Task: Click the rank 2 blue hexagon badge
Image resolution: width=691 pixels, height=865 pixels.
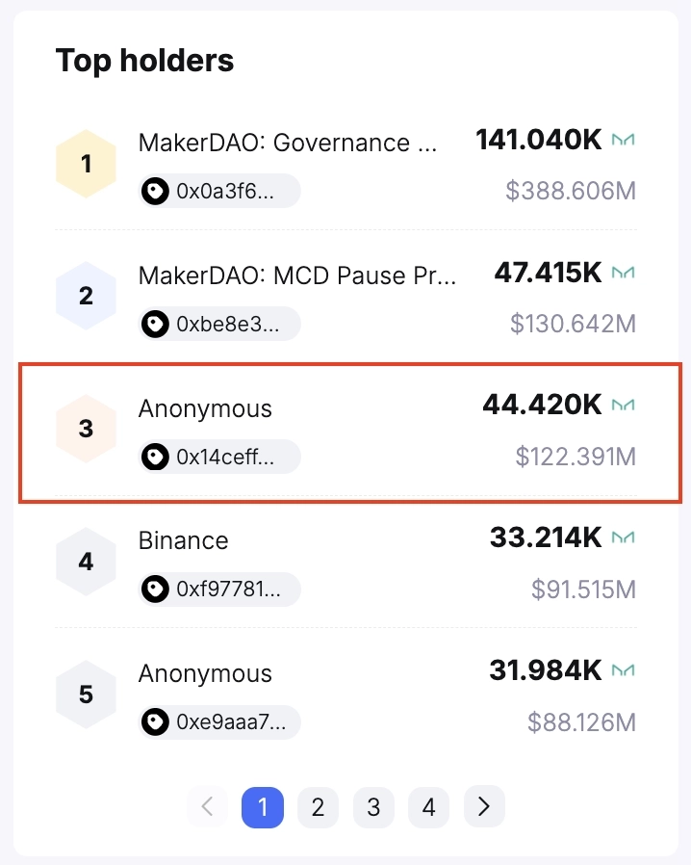Action: tap(86, 296)
